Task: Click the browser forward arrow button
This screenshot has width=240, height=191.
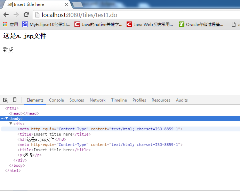Action: point(16,15)
